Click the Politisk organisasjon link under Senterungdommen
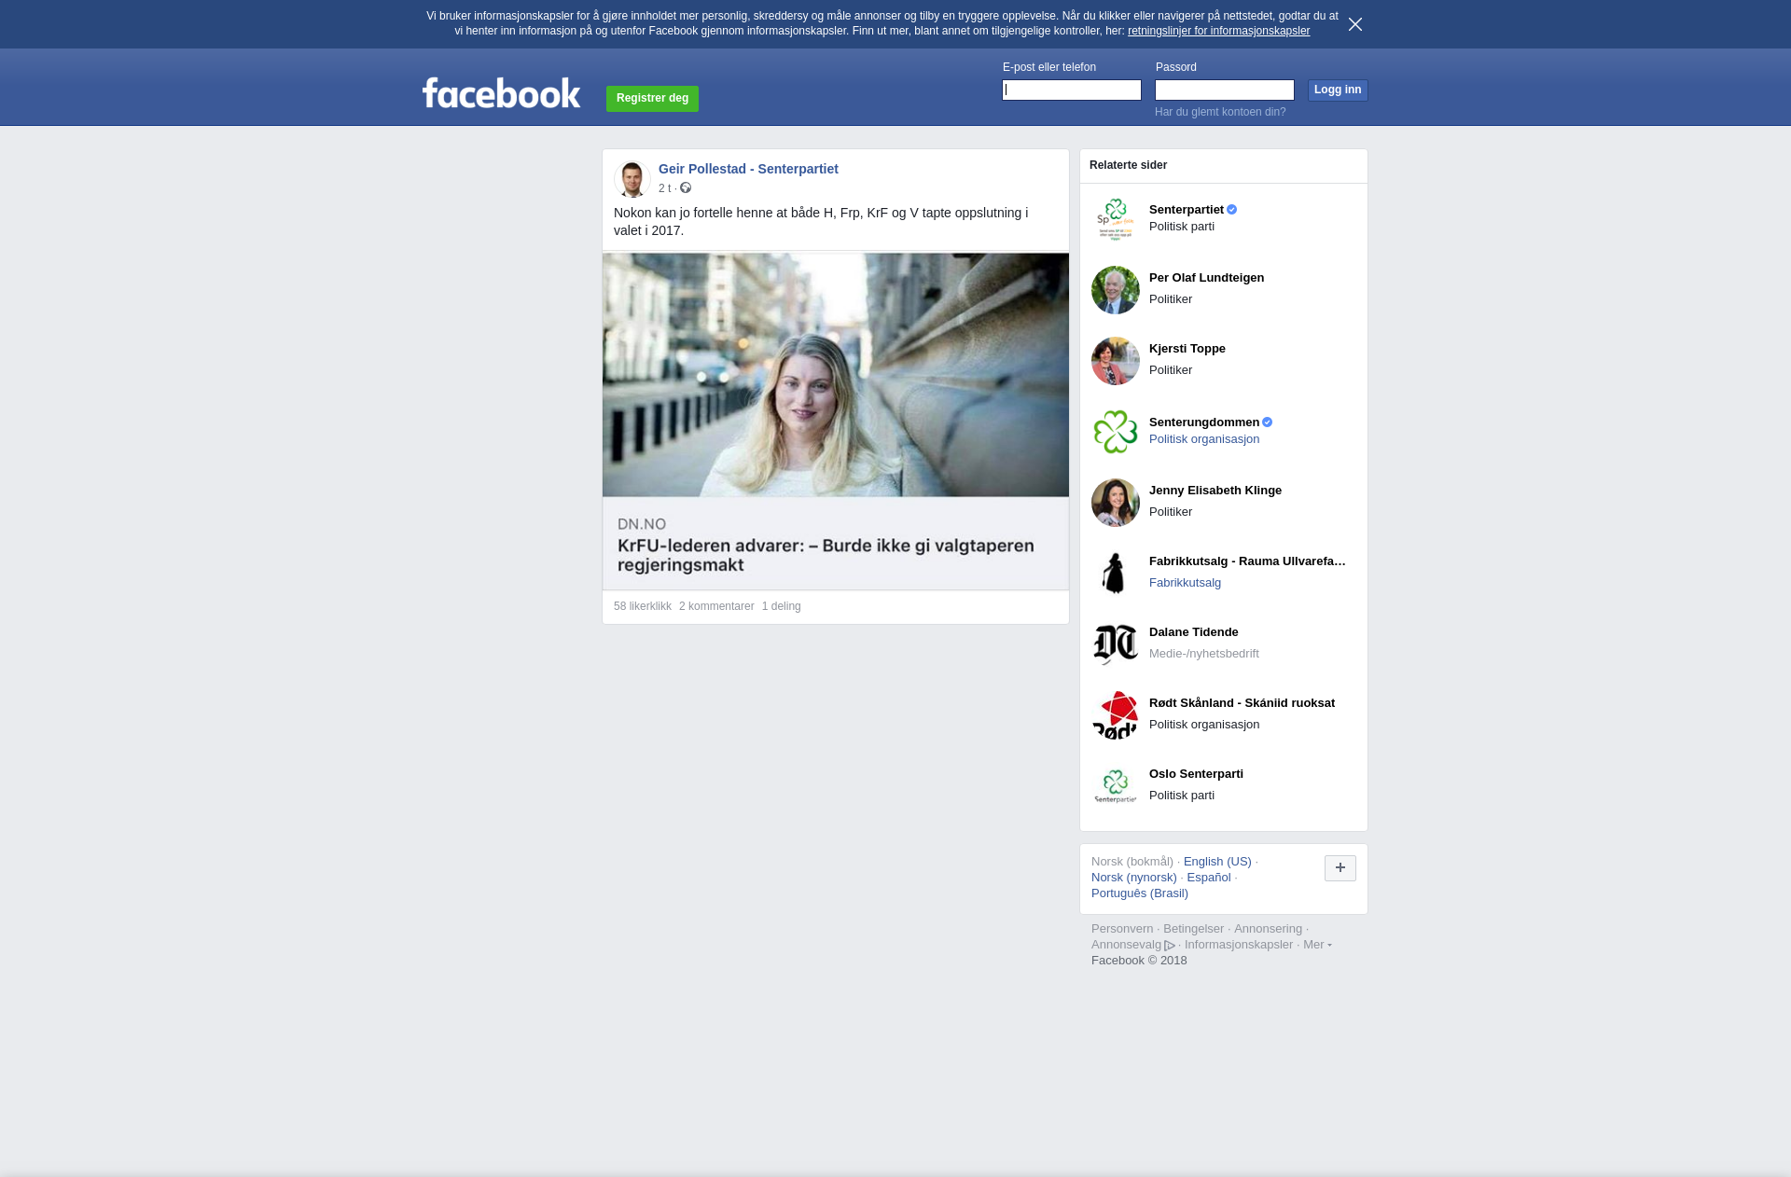Viewport: 1791px width, 1177px height. pyautogui.click(x=1204, y=439)
